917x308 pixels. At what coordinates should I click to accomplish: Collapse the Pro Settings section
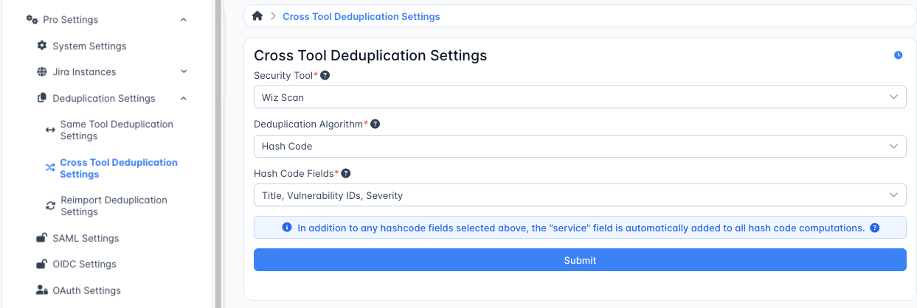pos(184,20)
